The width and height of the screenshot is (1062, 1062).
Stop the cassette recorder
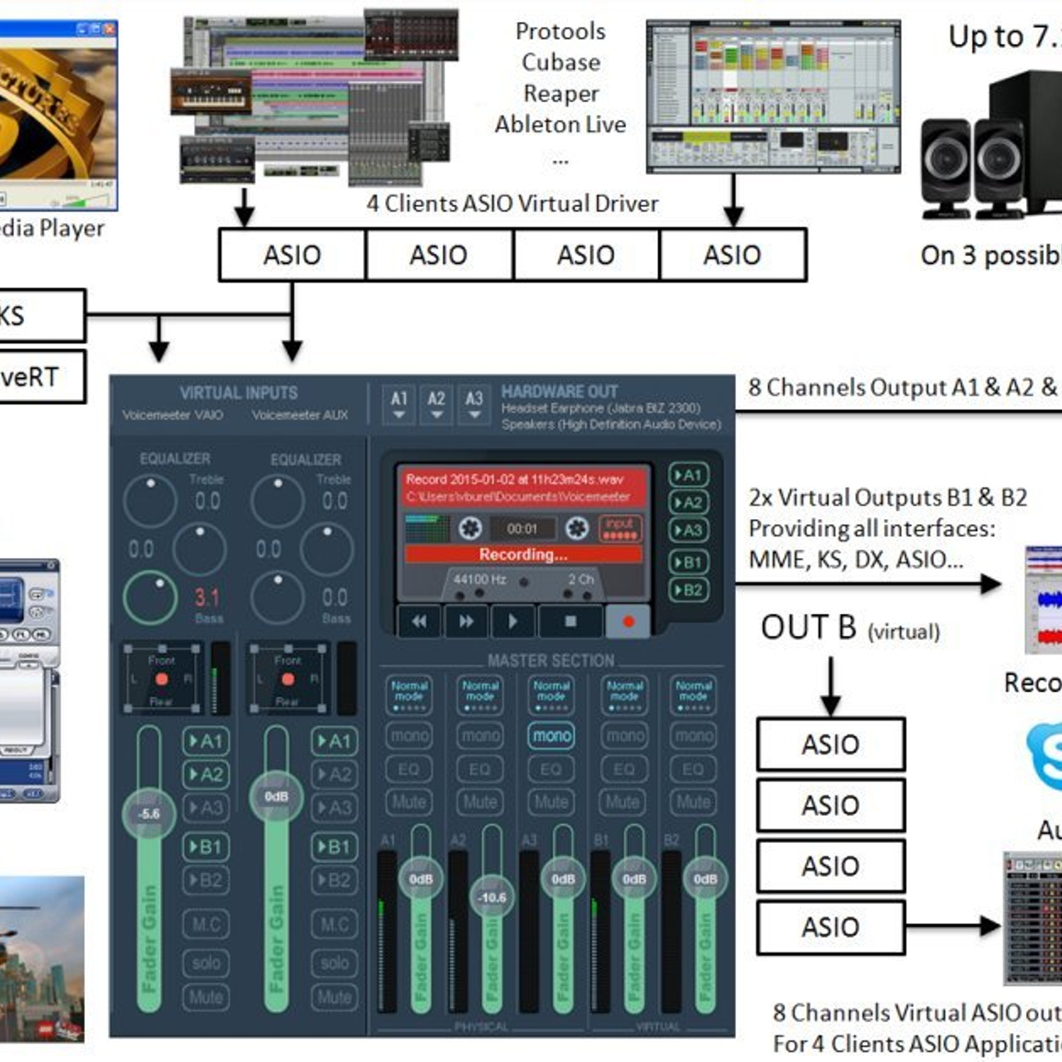[571, 622]
